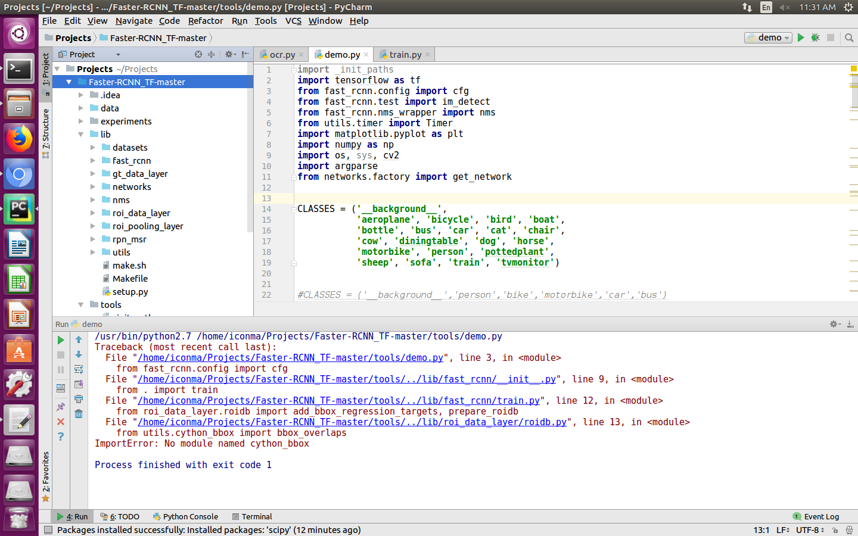Open the Event Log
This screenshot has height=536, width=858.
[x=816, y=516]
